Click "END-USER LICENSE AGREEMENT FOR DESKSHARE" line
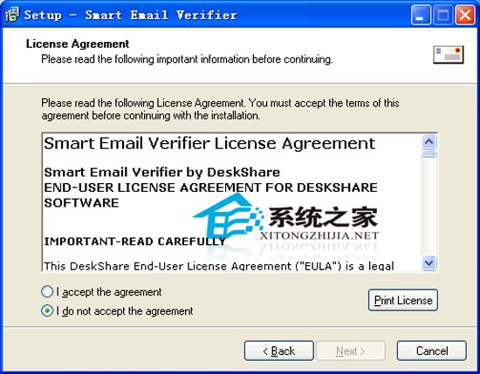The height and width of the screenshot is (374, 480). [x=210, y=187]
